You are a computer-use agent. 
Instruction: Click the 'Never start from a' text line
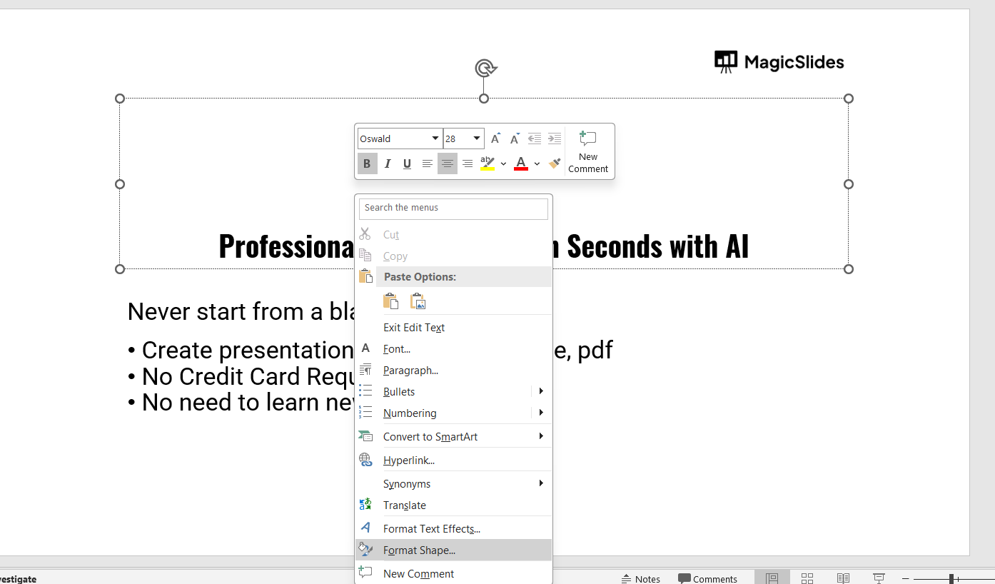(x=241, y=311)
